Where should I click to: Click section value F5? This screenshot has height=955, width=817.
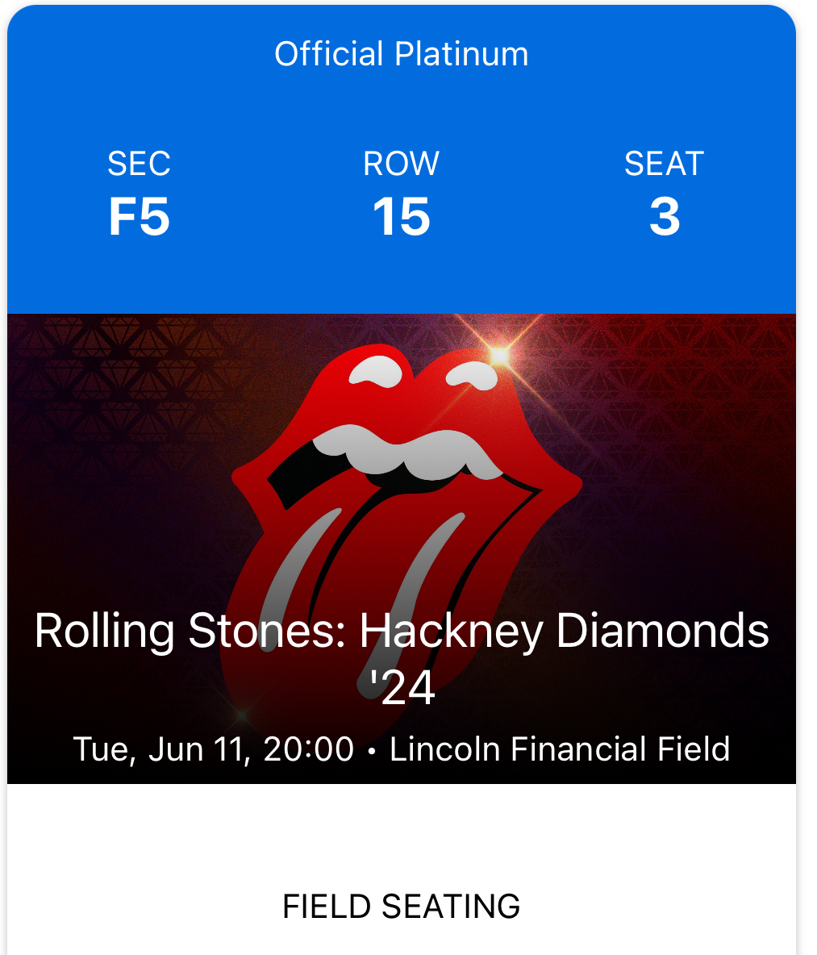pyautogui.click(x=139, y=217)
